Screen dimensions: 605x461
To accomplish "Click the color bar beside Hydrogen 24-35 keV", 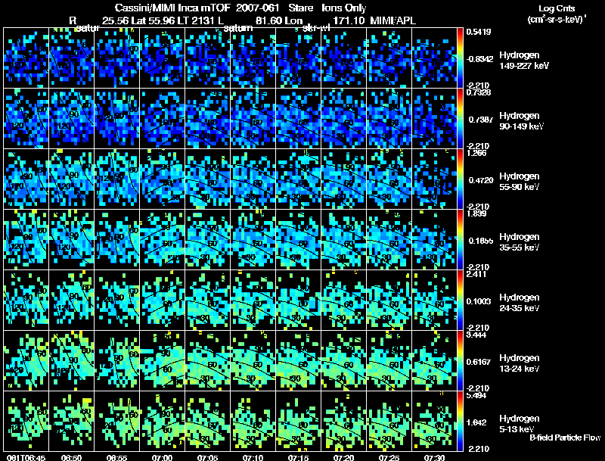I will coord(460,301).
